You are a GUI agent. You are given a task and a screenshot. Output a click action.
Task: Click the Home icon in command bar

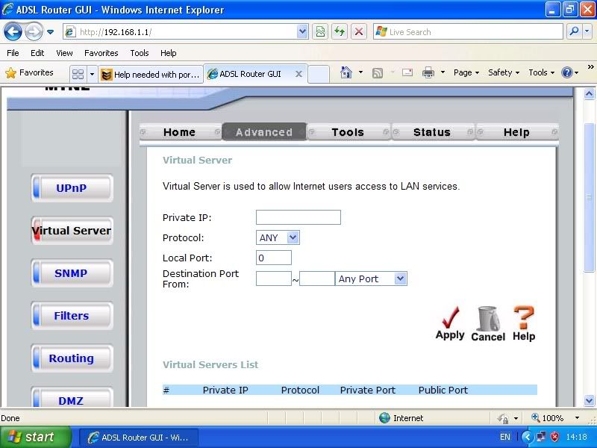(346, 73)
